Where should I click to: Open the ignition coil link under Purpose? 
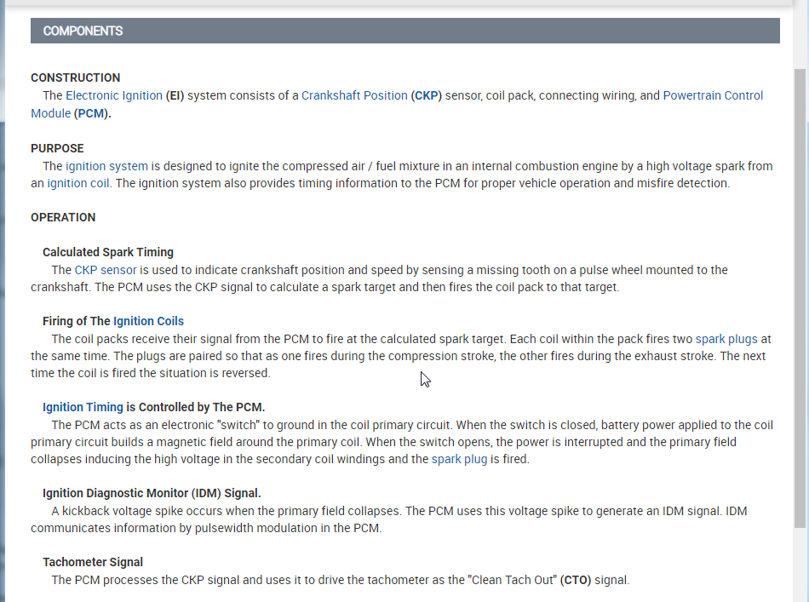tap(78, 183)
